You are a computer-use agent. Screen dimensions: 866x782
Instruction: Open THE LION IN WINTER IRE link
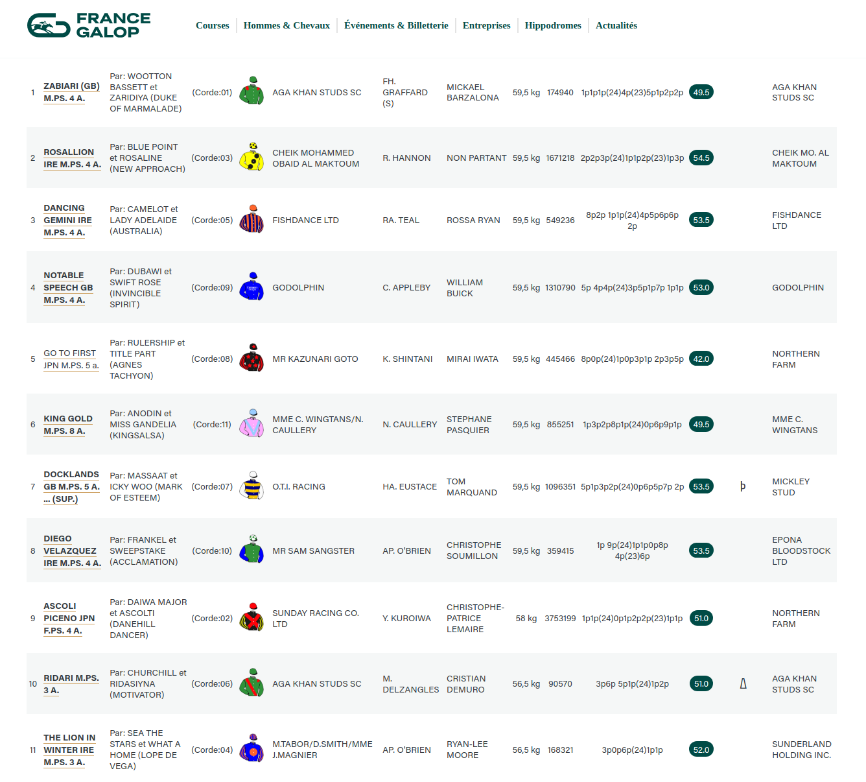pyautogui.click(x=69, y=750)
